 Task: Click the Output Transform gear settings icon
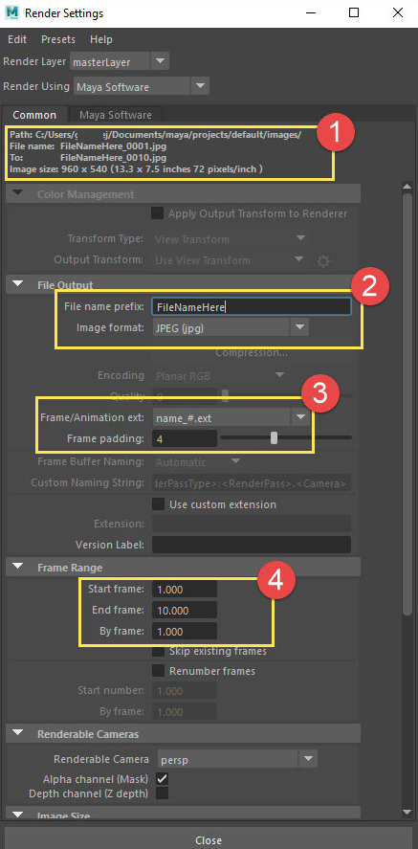point(323,261)
